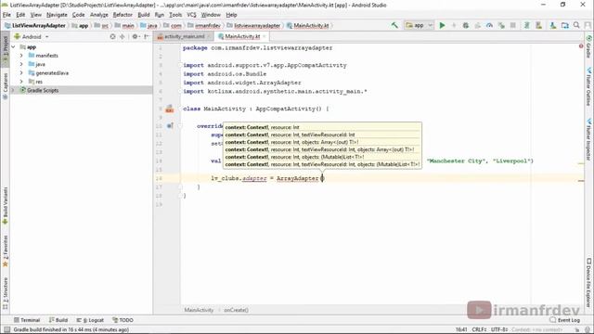
Task: Select first constructor hint context, resource
Action: click(322, 128)
